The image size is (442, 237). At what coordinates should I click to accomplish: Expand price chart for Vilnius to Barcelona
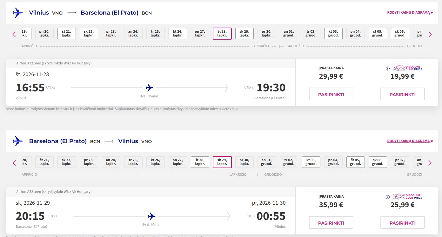click(x=410, y=13)
